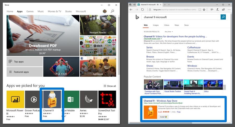Open Facebook featured tile
Image resolution: width=235 pixels, height=127 pixels.
click(98, 66)
